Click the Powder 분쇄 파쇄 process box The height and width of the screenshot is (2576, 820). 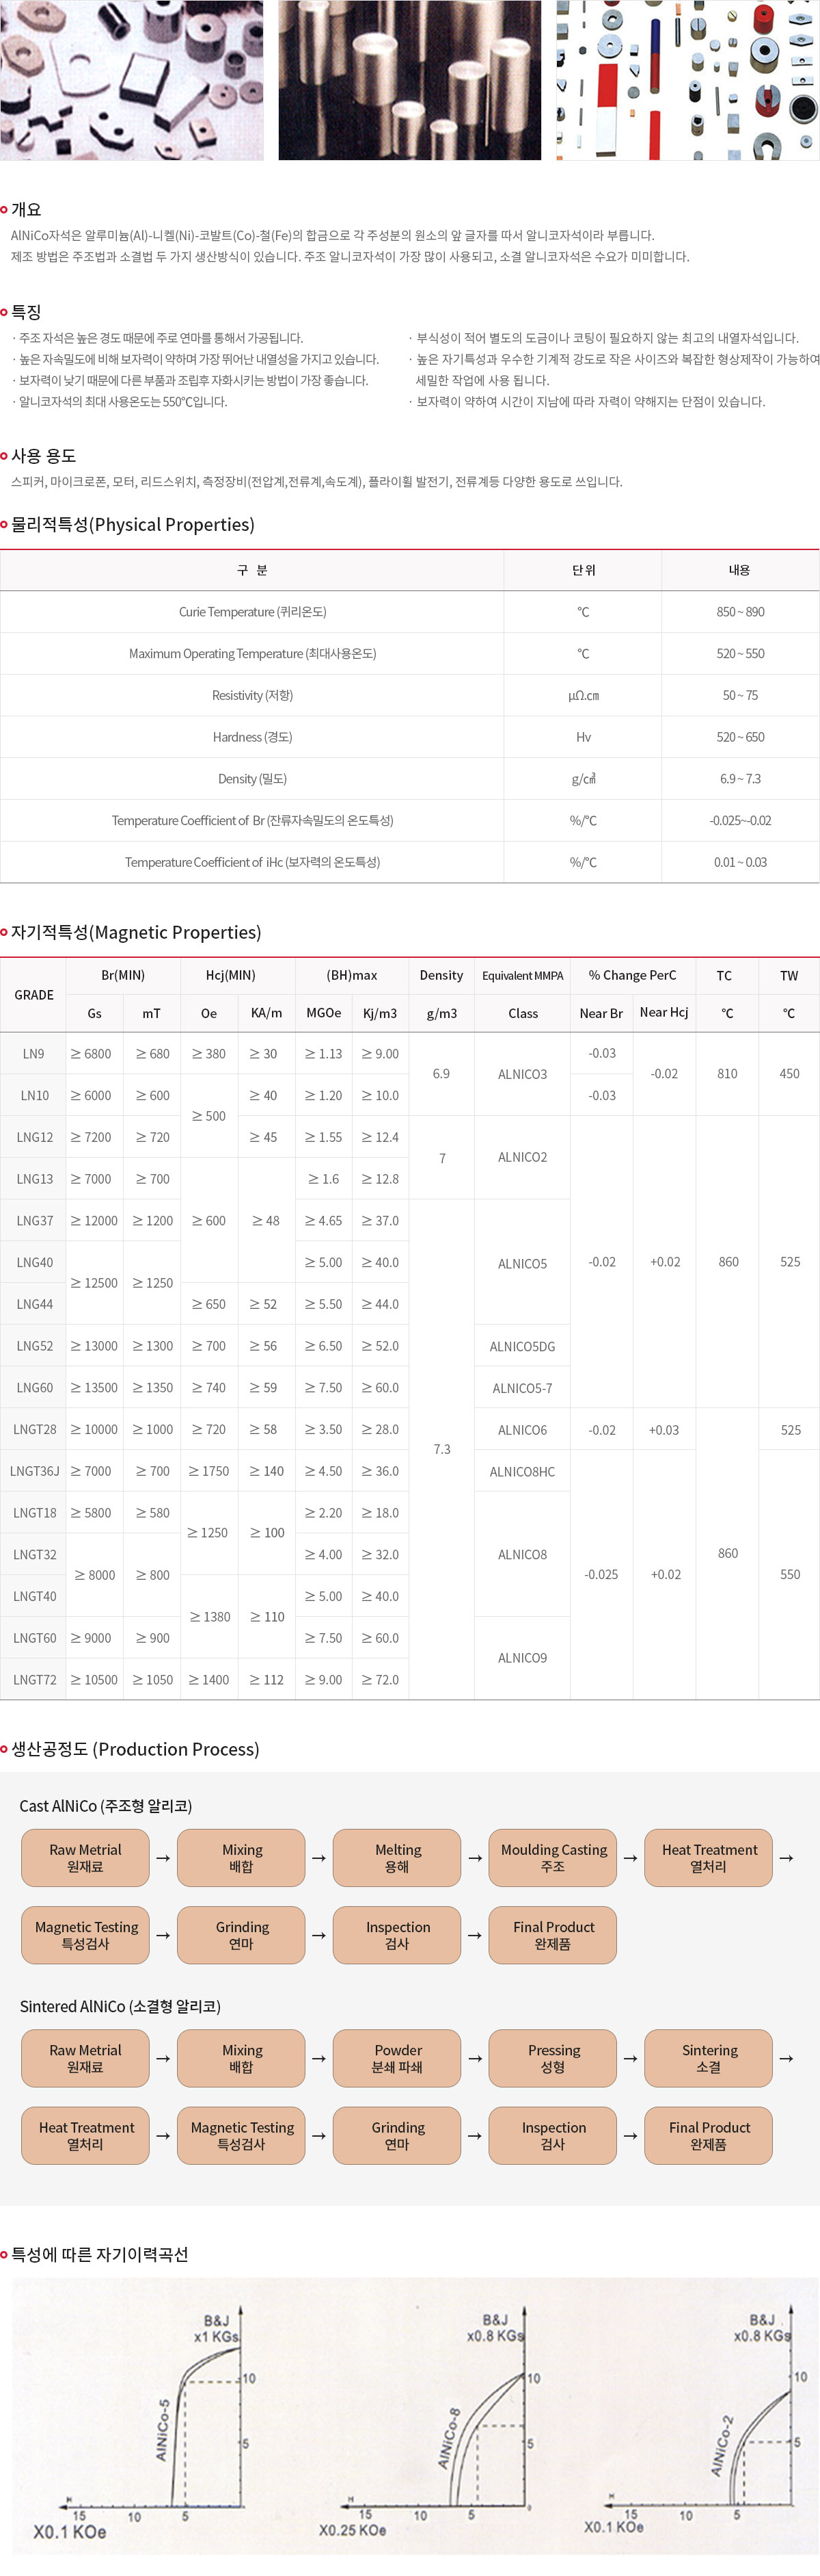coord(396,2057)
